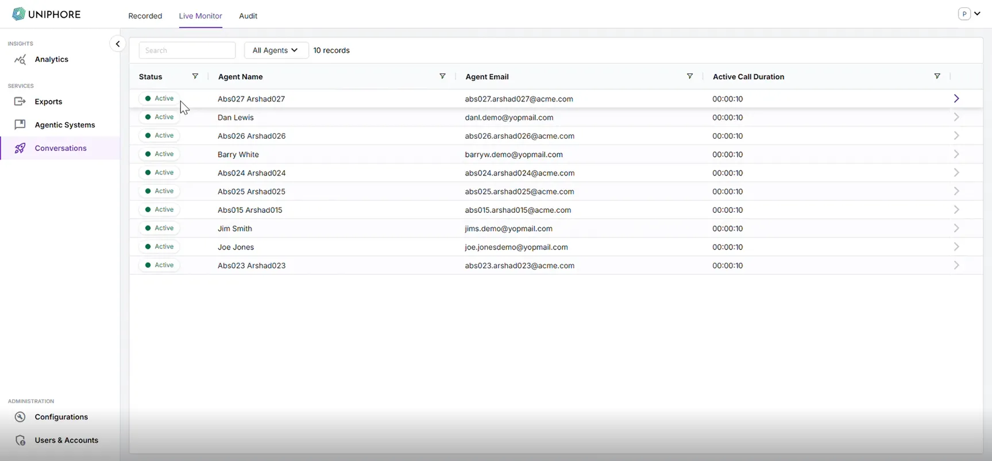The width and height of the screenshot is (992, 461).
Task: Collapse the left sidebar panel
Action: click(118, 44)
